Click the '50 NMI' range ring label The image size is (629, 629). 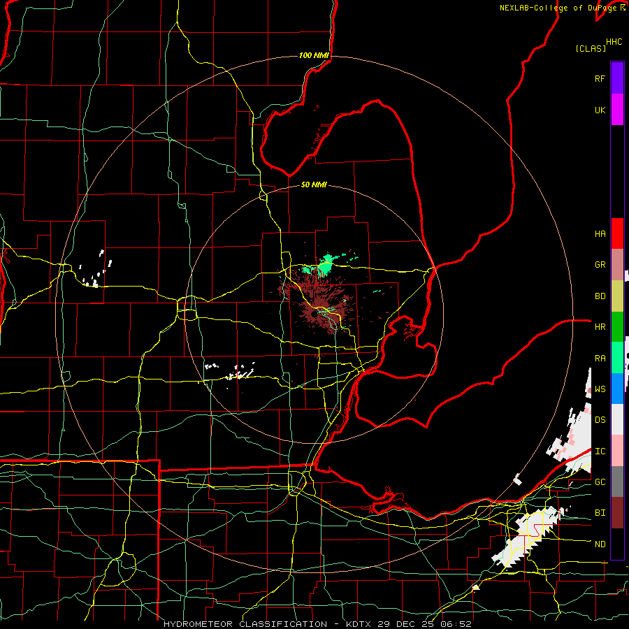pyautogui.click(x=314, y=185)
